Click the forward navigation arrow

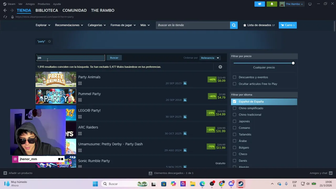[12, 10]
